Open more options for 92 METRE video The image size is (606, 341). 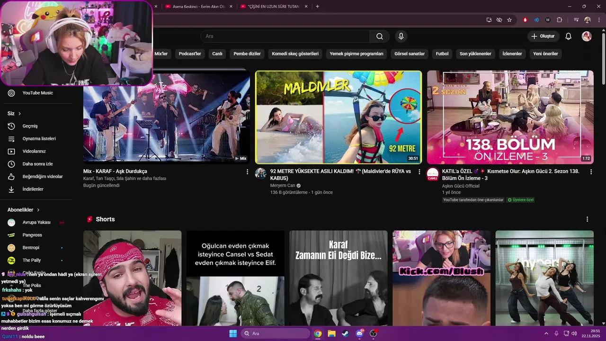coord(419,172)
